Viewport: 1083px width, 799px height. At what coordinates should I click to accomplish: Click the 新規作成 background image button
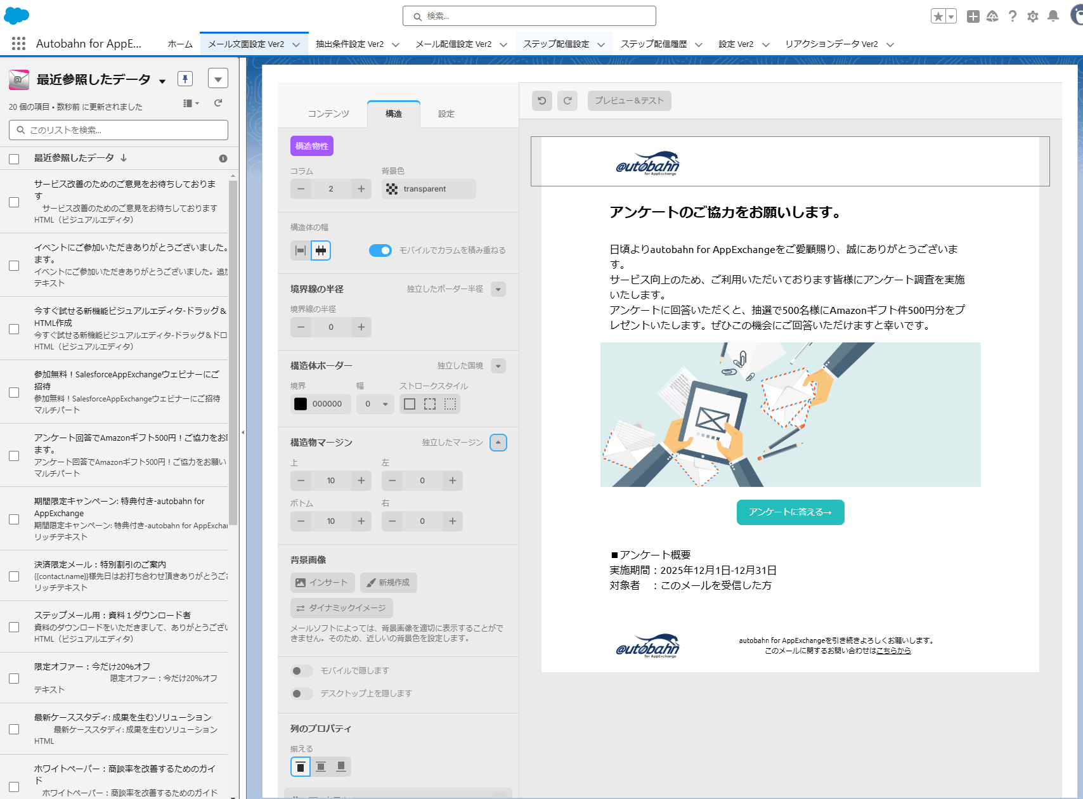(389, 583)
